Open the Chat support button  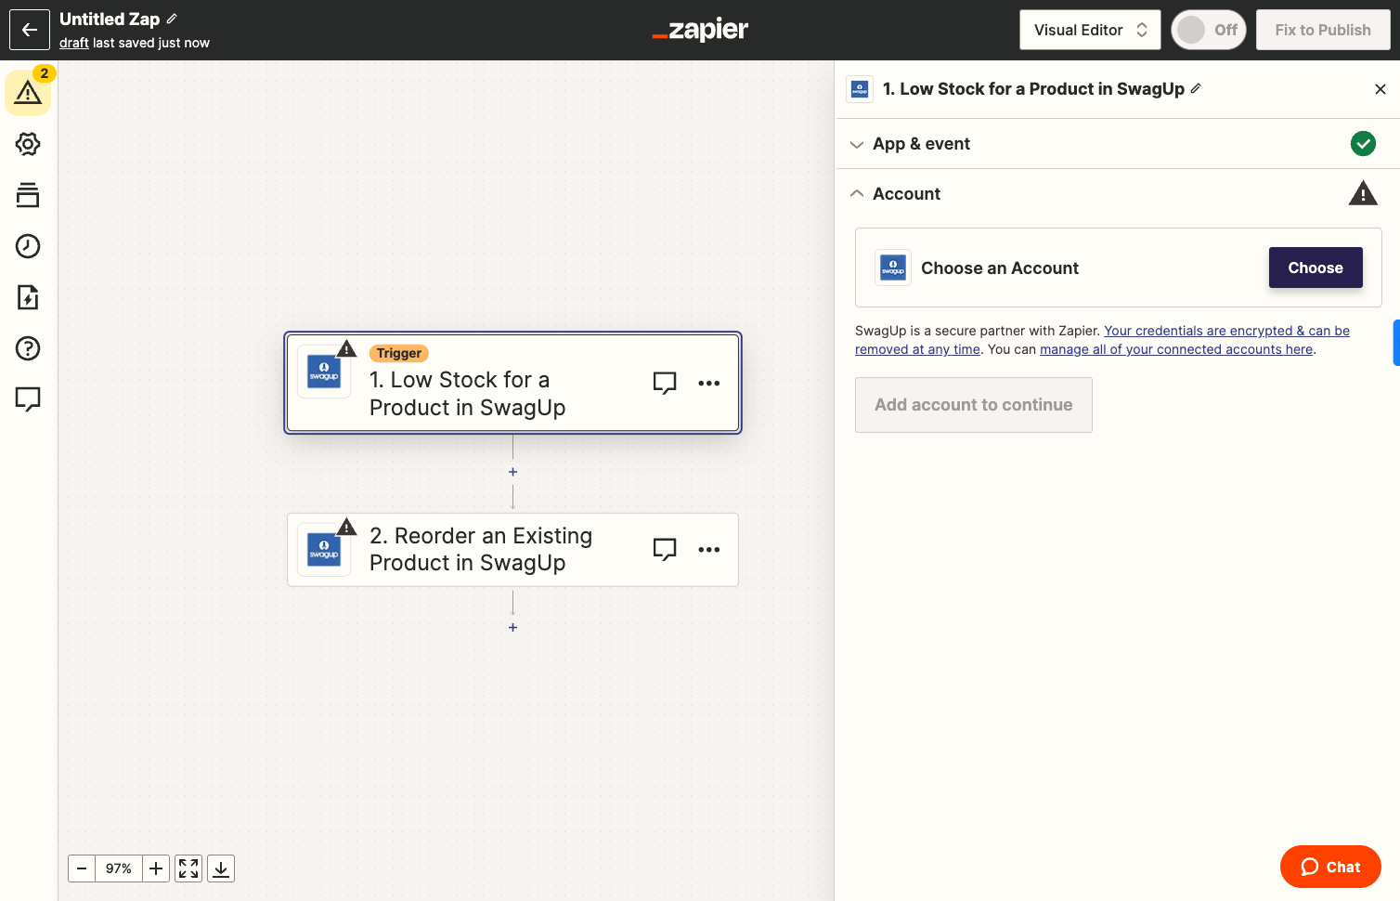click(1330, 867)
